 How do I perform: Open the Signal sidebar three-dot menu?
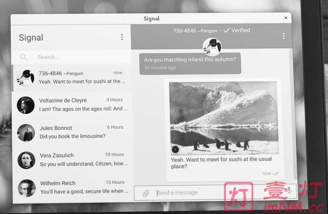[x=122, y=37]
